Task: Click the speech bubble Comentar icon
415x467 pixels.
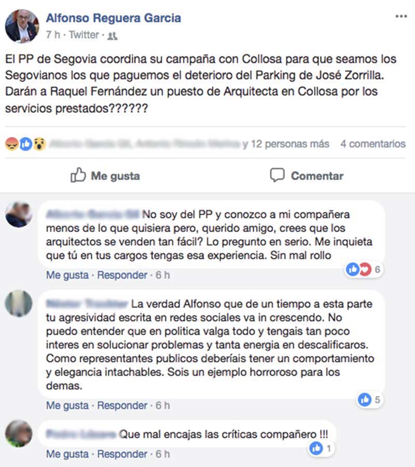Action: [277, 175]
